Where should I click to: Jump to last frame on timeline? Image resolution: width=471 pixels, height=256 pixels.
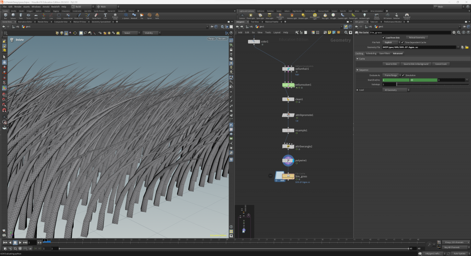coord(25,243)
